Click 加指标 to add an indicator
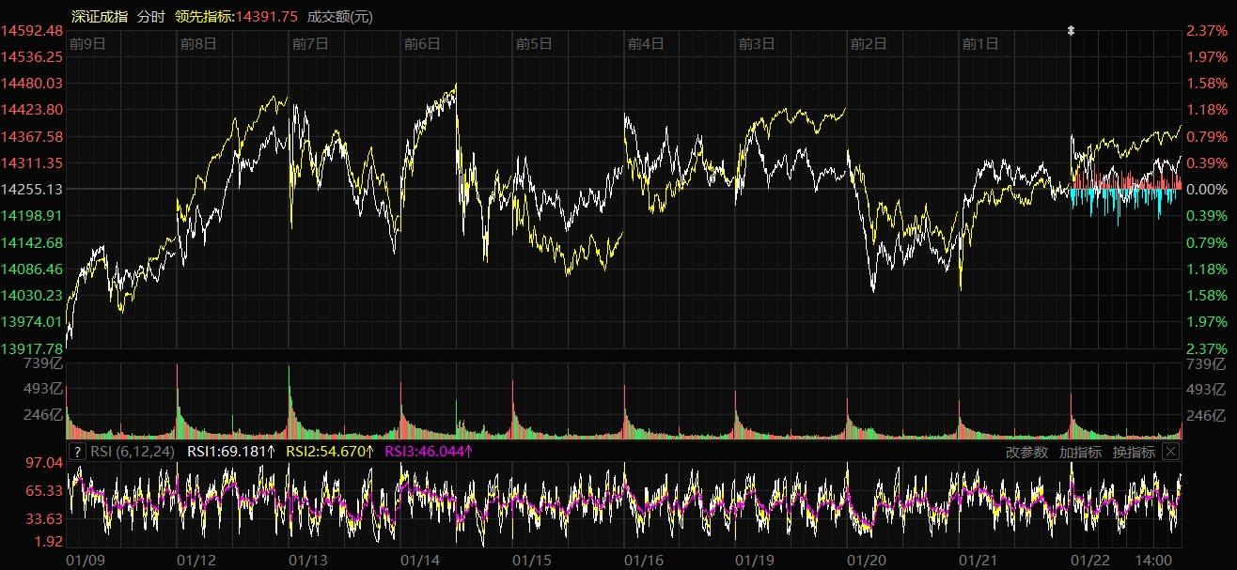The image size is (1237, 570). tap(1080, 452)
